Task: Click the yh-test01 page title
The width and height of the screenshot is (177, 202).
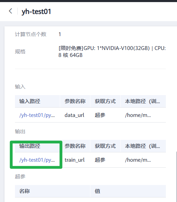Action: pos(36,11)
